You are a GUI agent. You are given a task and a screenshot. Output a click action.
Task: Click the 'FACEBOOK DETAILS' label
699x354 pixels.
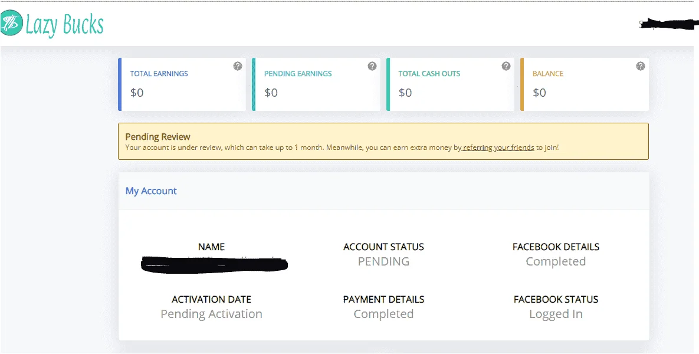pos(556,247)
